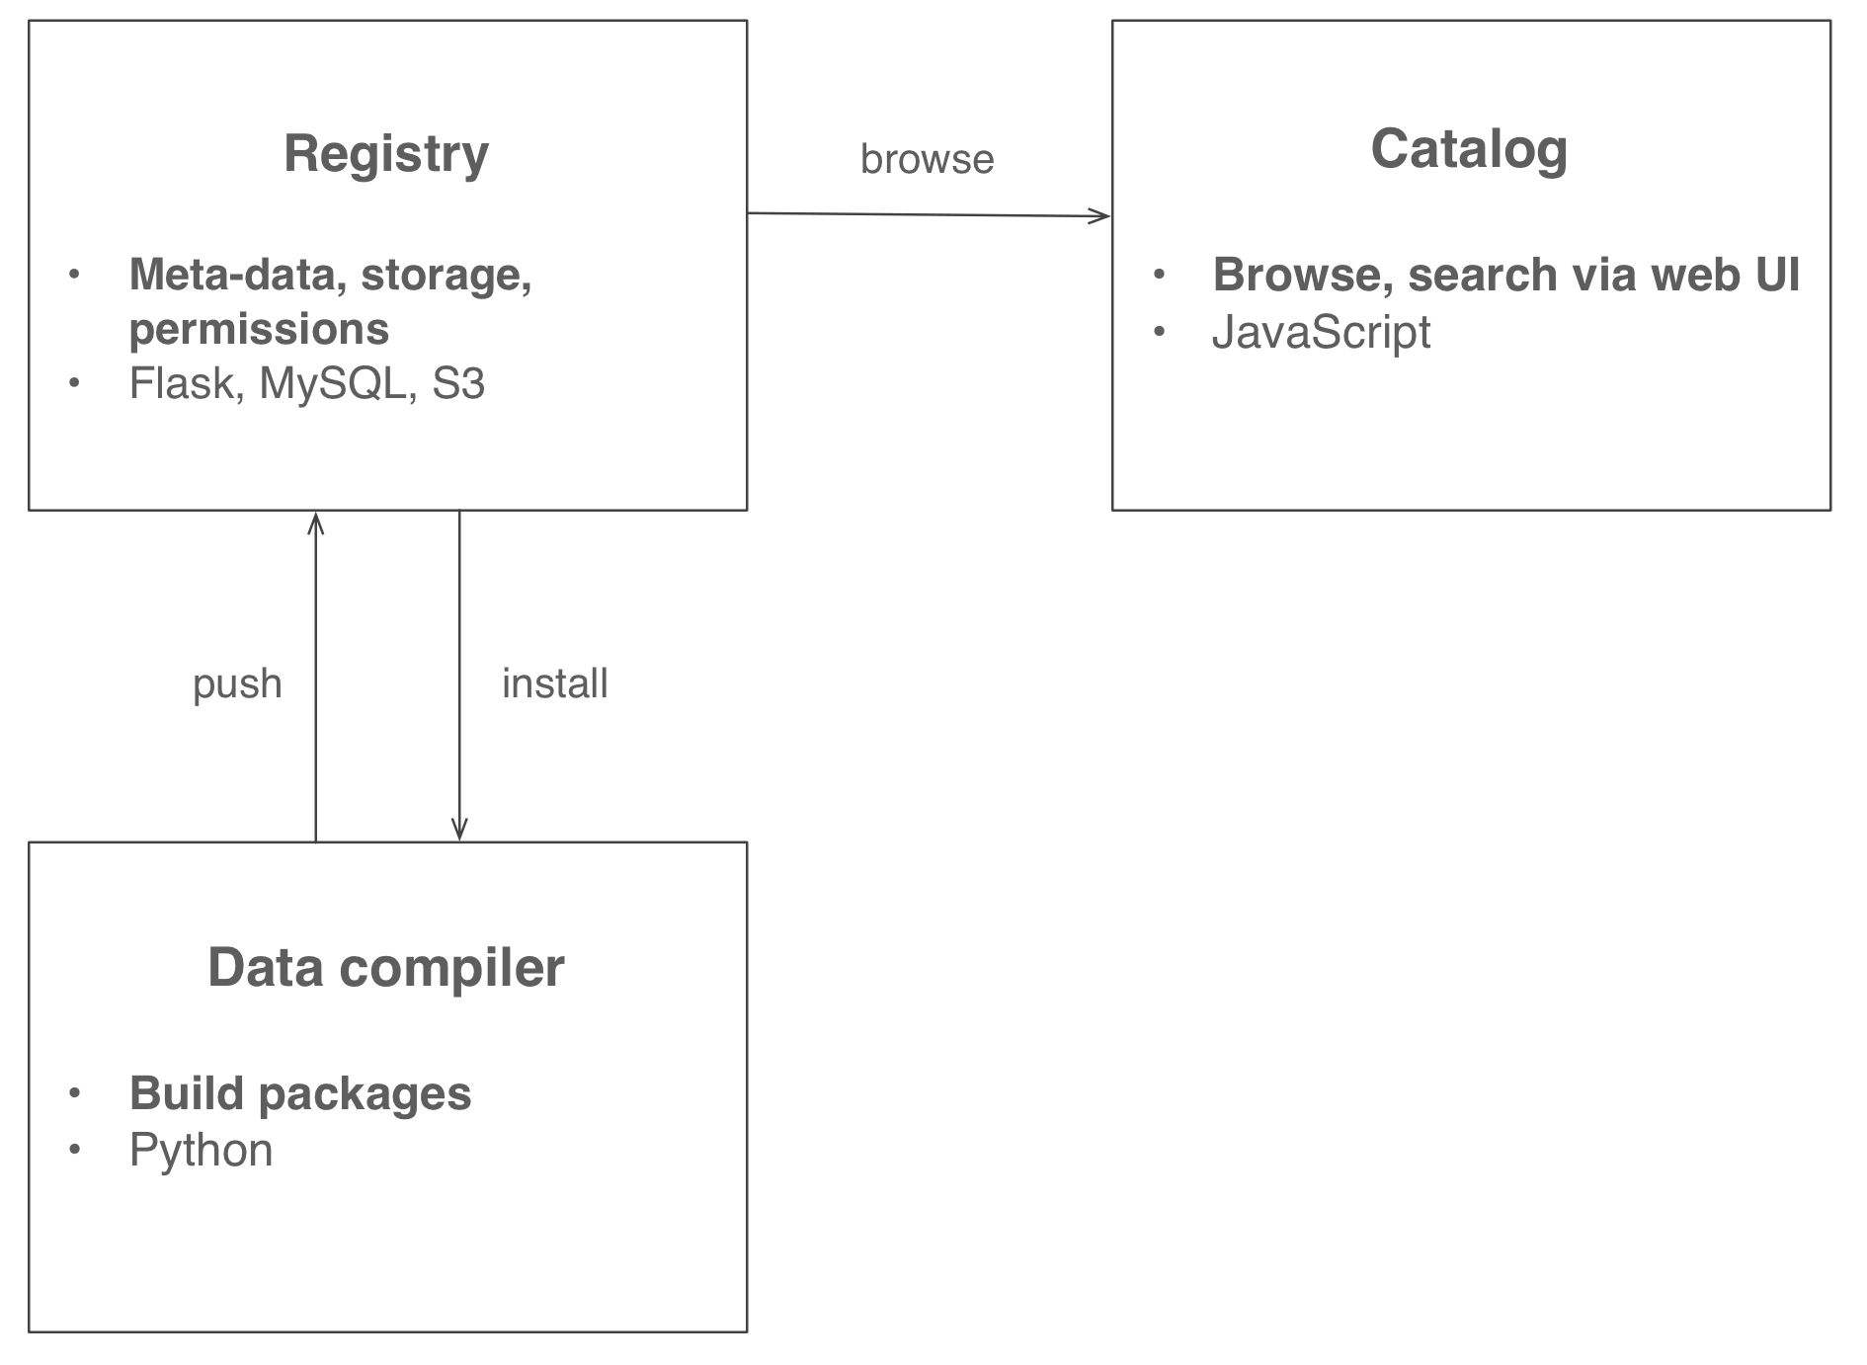
Task: Click the bullet dot before "Build packages"
Action: click(74, 1092)
